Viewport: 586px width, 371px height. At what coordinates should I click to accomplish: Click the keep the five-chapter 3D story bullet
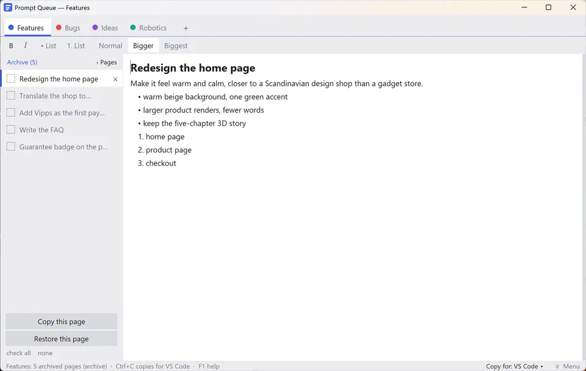coord(192,124)
